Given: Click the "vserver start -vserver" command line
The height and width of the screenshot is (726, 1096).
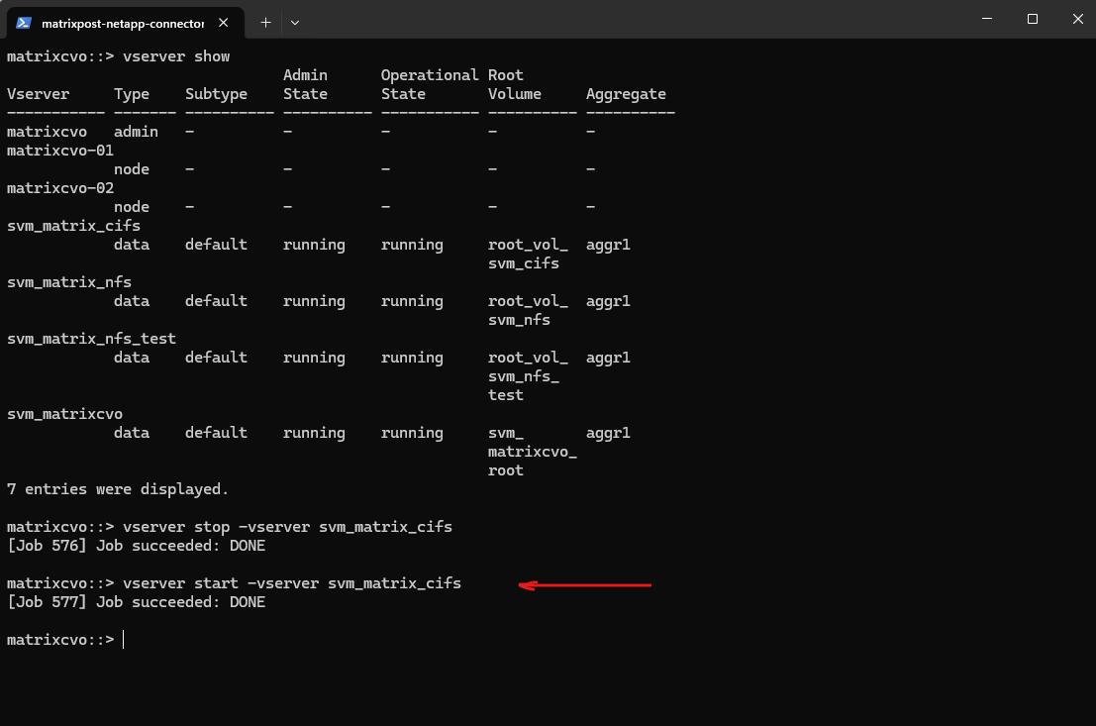Looking at the screenshot, I should (x=291, y=583).
